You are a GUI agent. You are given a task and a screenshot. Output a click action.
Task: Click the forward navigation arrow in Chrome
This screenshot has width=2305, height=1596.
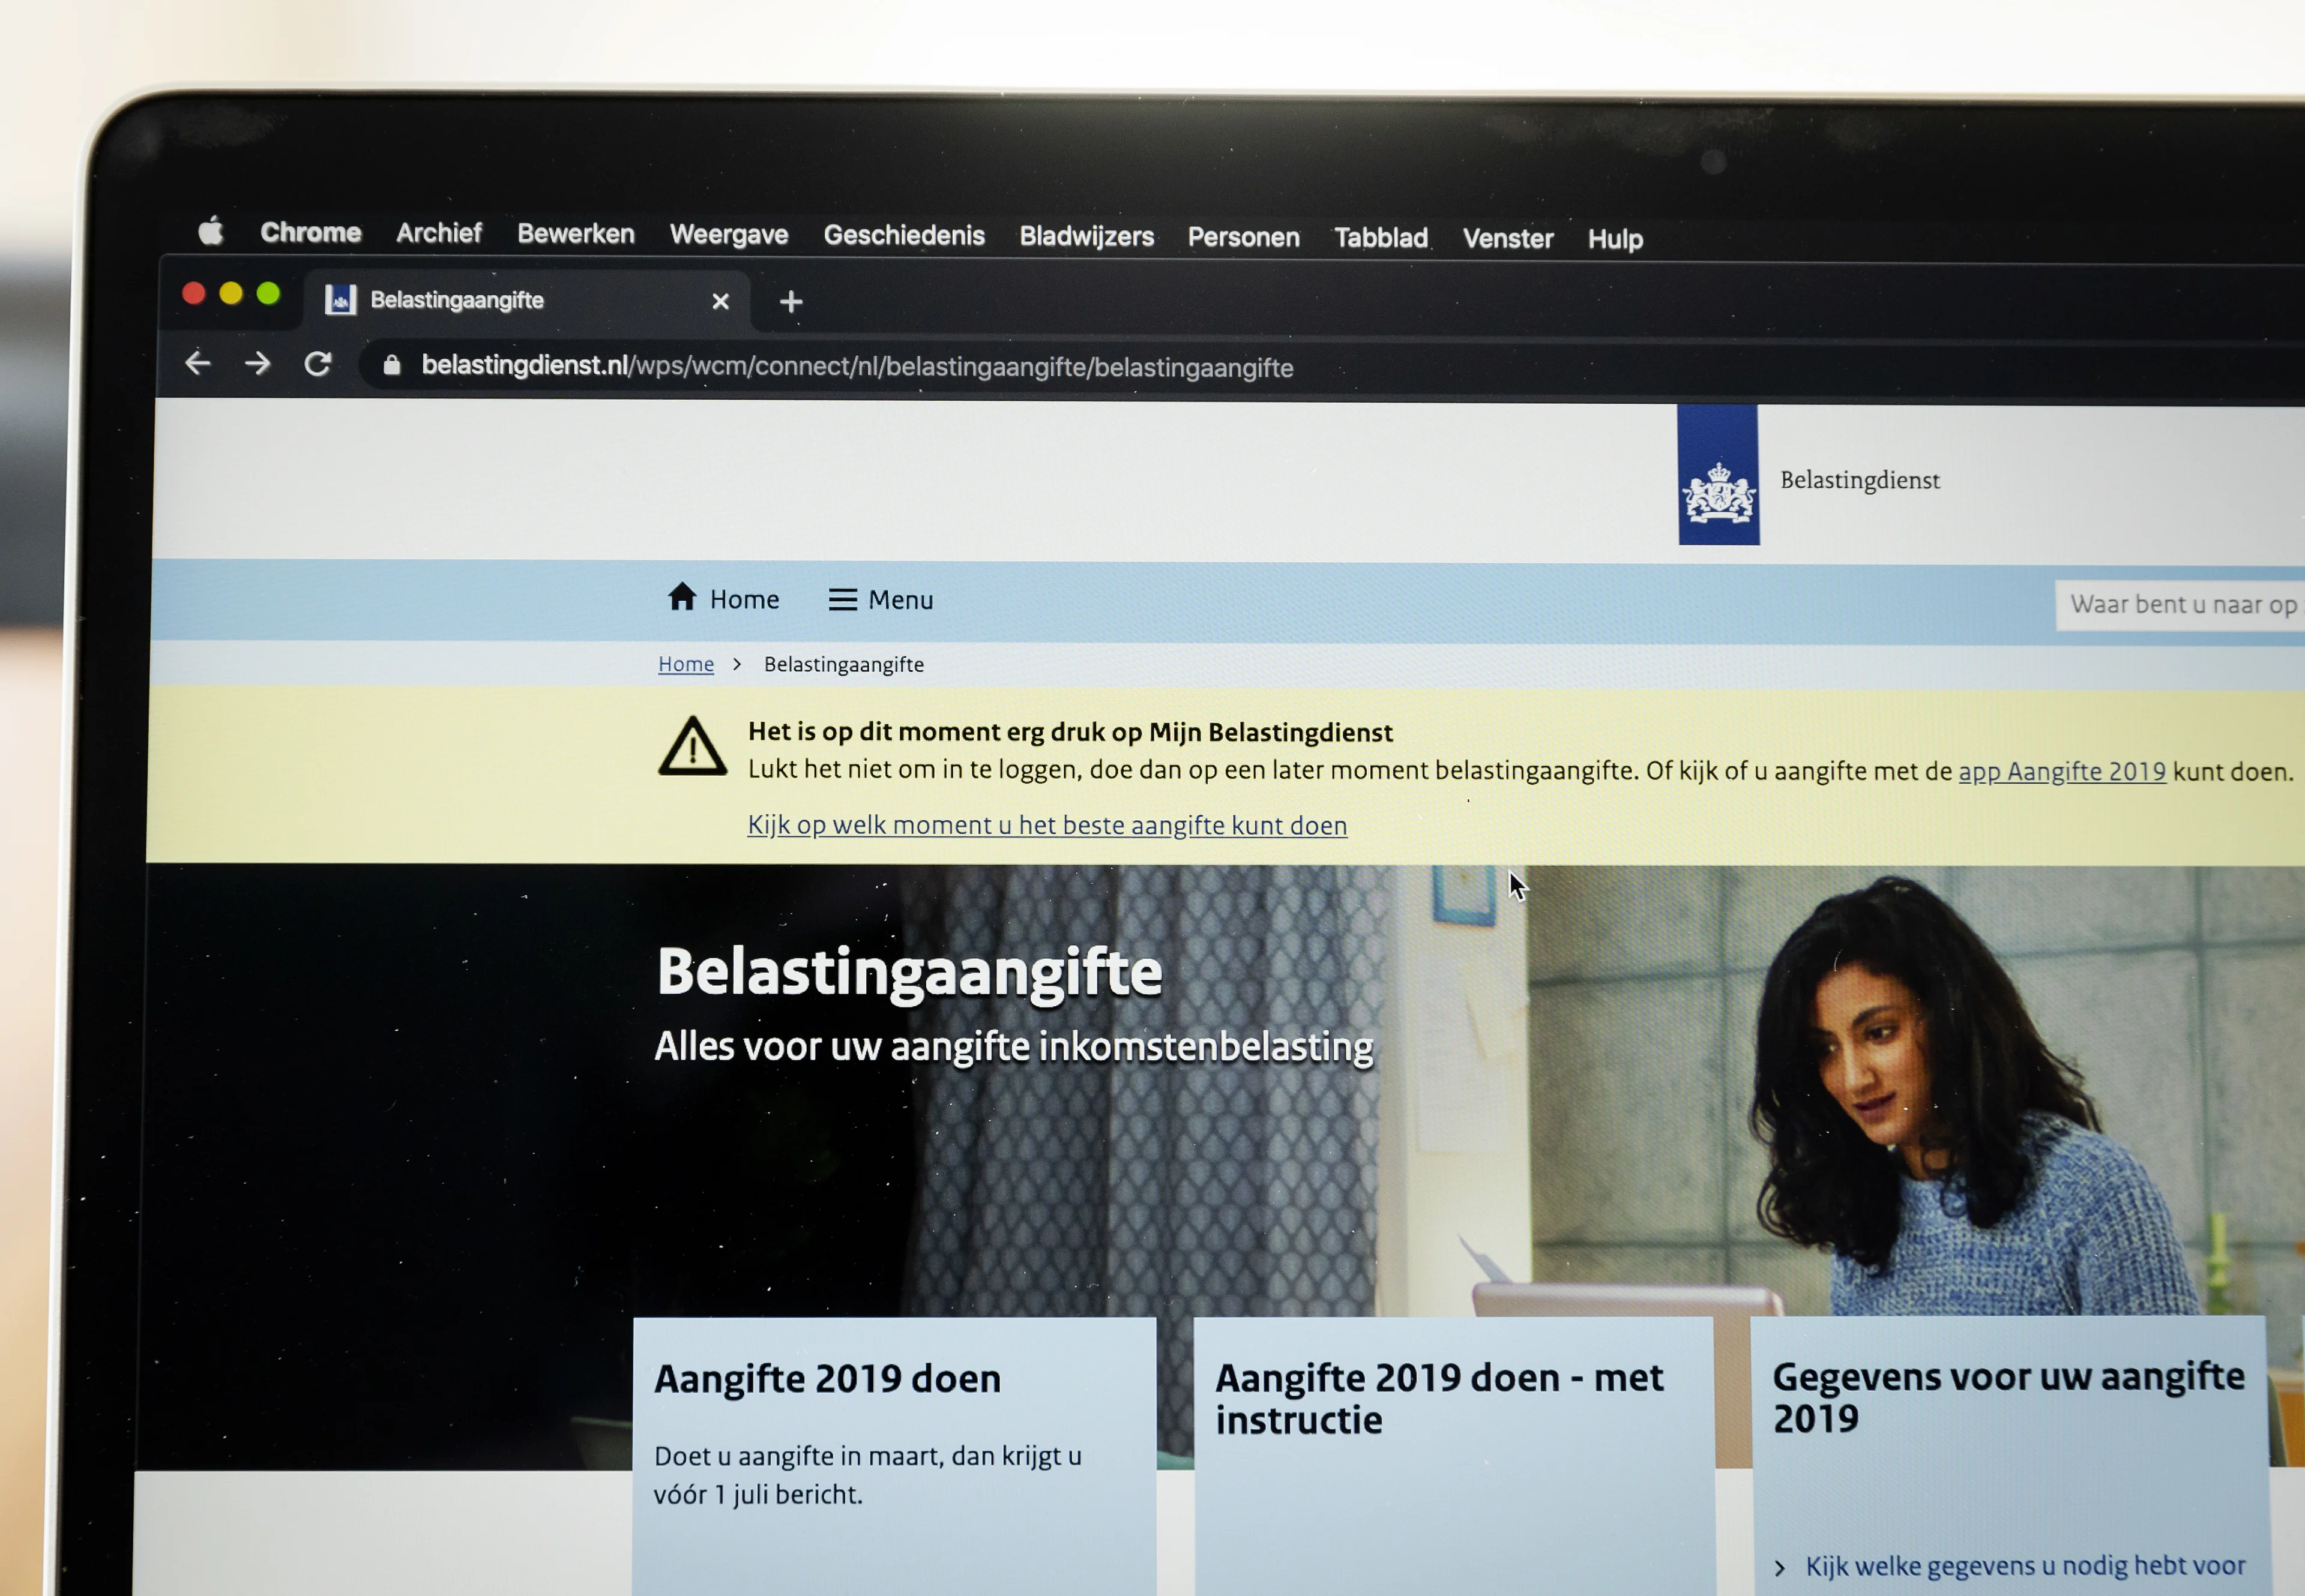(258, 365)
